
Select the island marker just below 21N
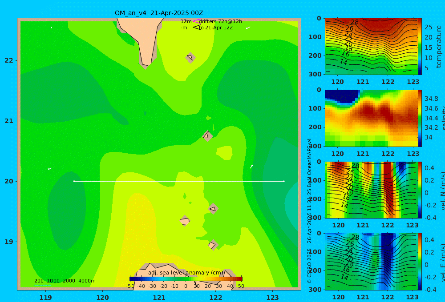[x=207, y=136]
